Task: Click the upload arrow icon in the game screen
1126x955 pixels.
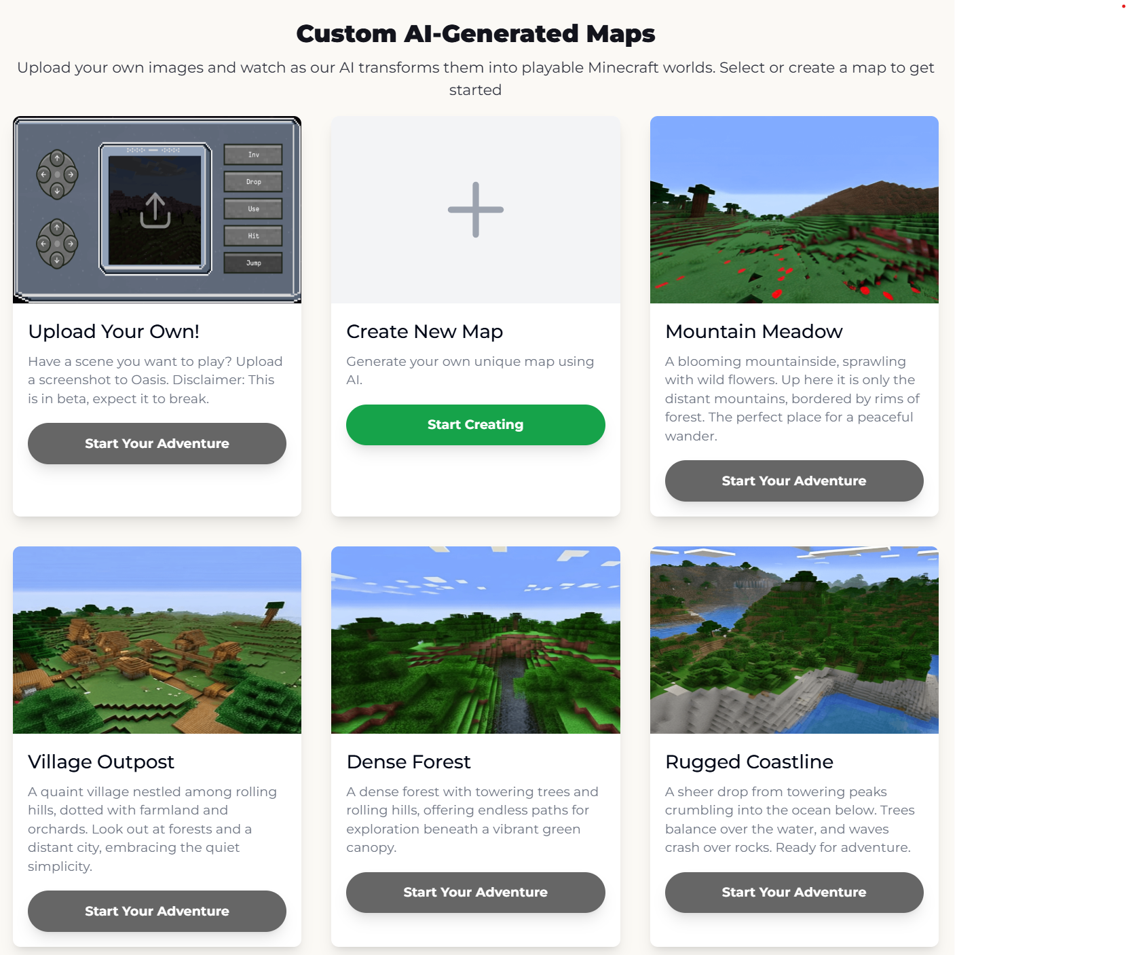Action: tap(155, 210)
